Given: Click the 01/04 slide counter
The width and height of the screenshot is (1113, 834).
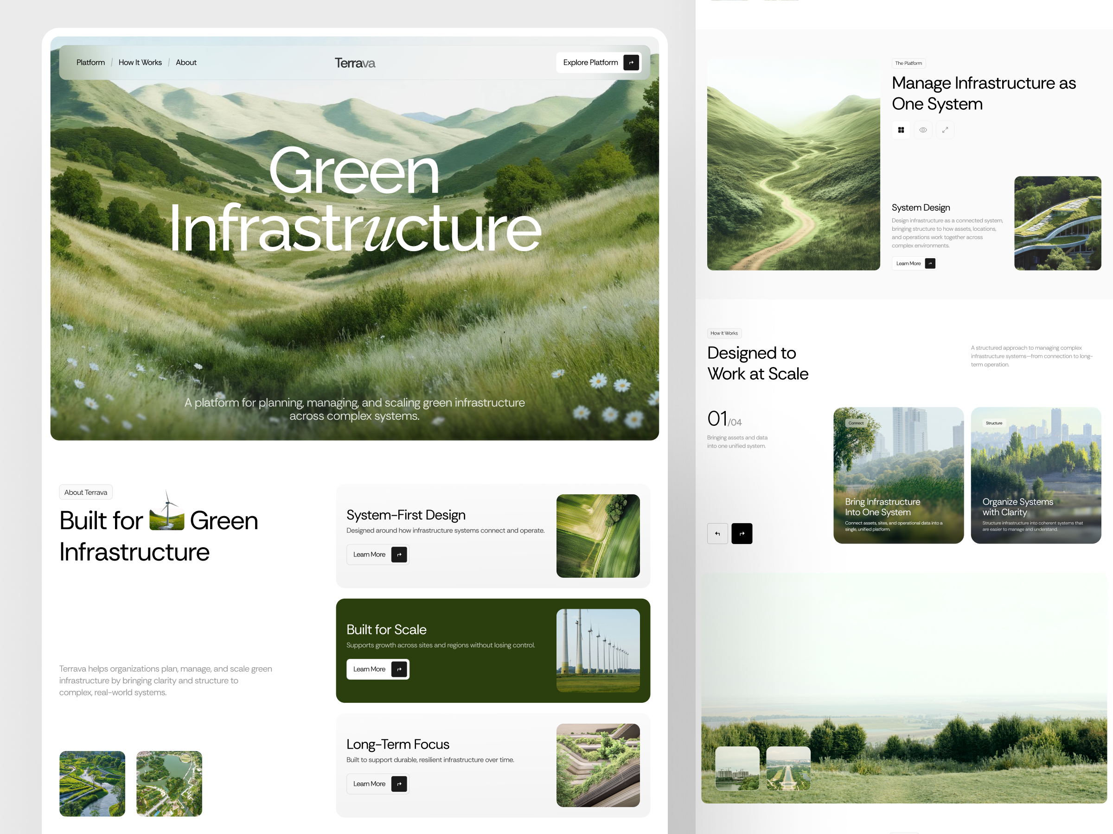Looking at the screenshot, I should click(x=724, y=419).
